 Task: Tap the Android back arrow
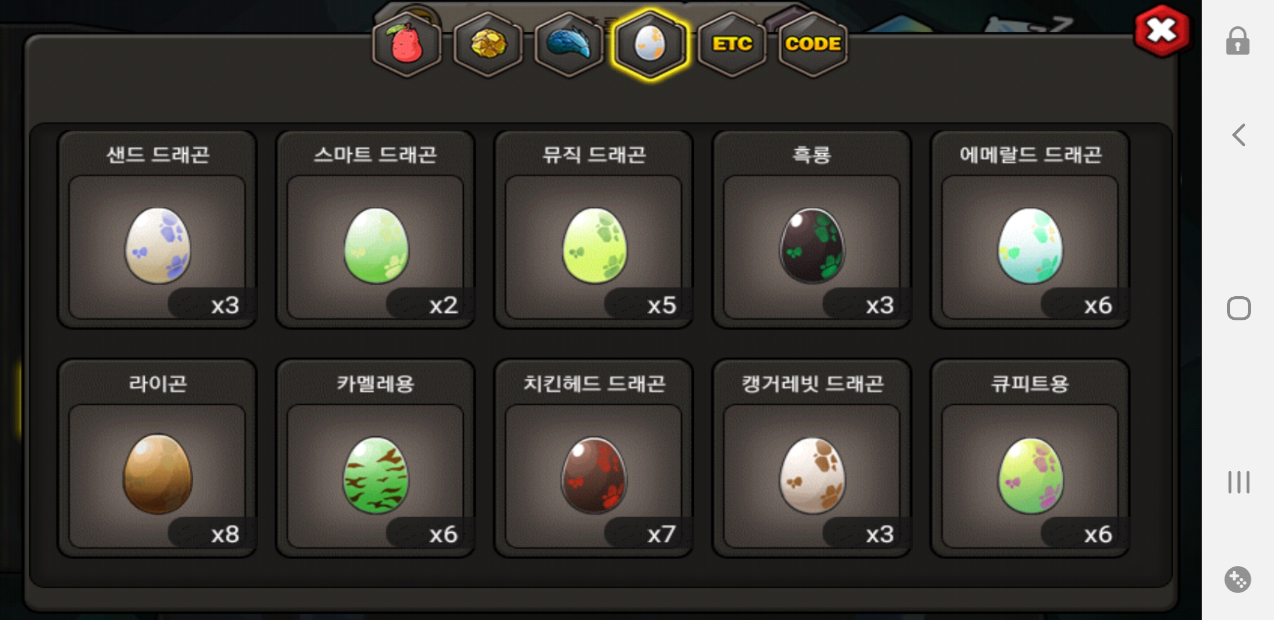(1238, 135)
